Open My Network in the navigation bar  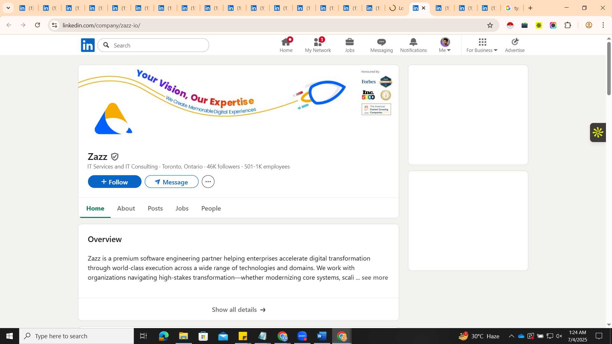point(318,45)
